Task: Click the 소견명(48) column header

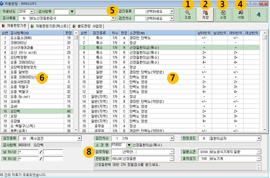Action: click(162, 33)
